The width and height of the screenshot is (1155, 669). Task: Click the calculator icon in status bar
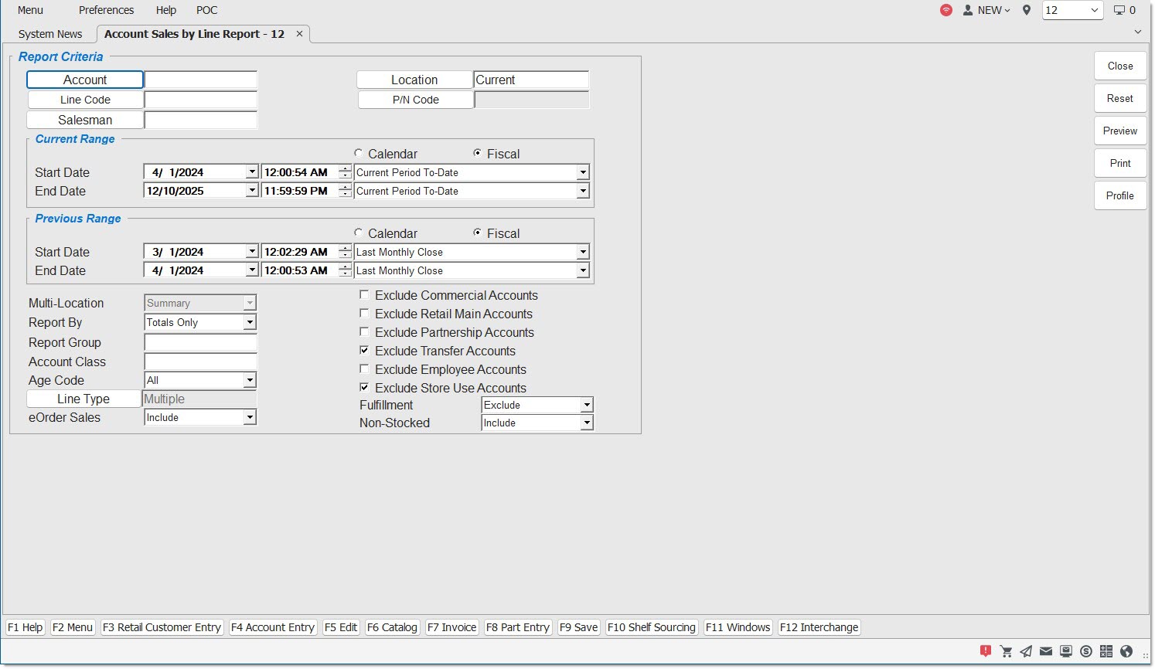click(x=1106, y=651)
